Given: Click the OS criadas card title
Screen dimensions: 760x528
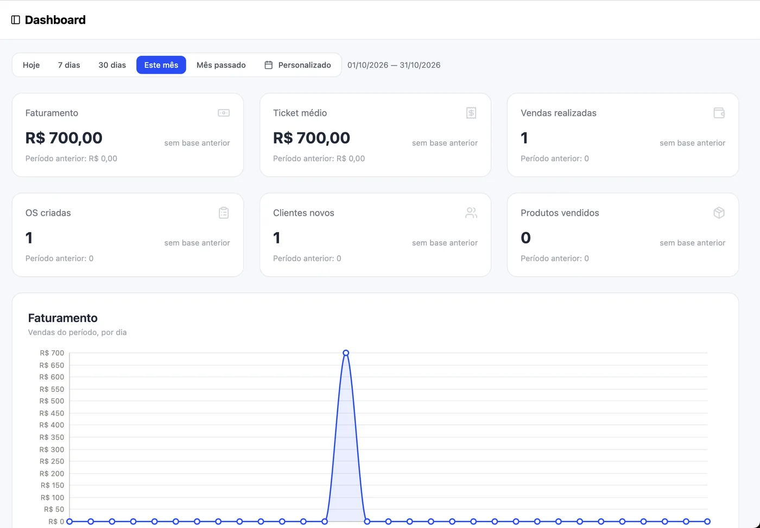Looking at the screenshot, I should pyautogui.click(x=48, y=213).
